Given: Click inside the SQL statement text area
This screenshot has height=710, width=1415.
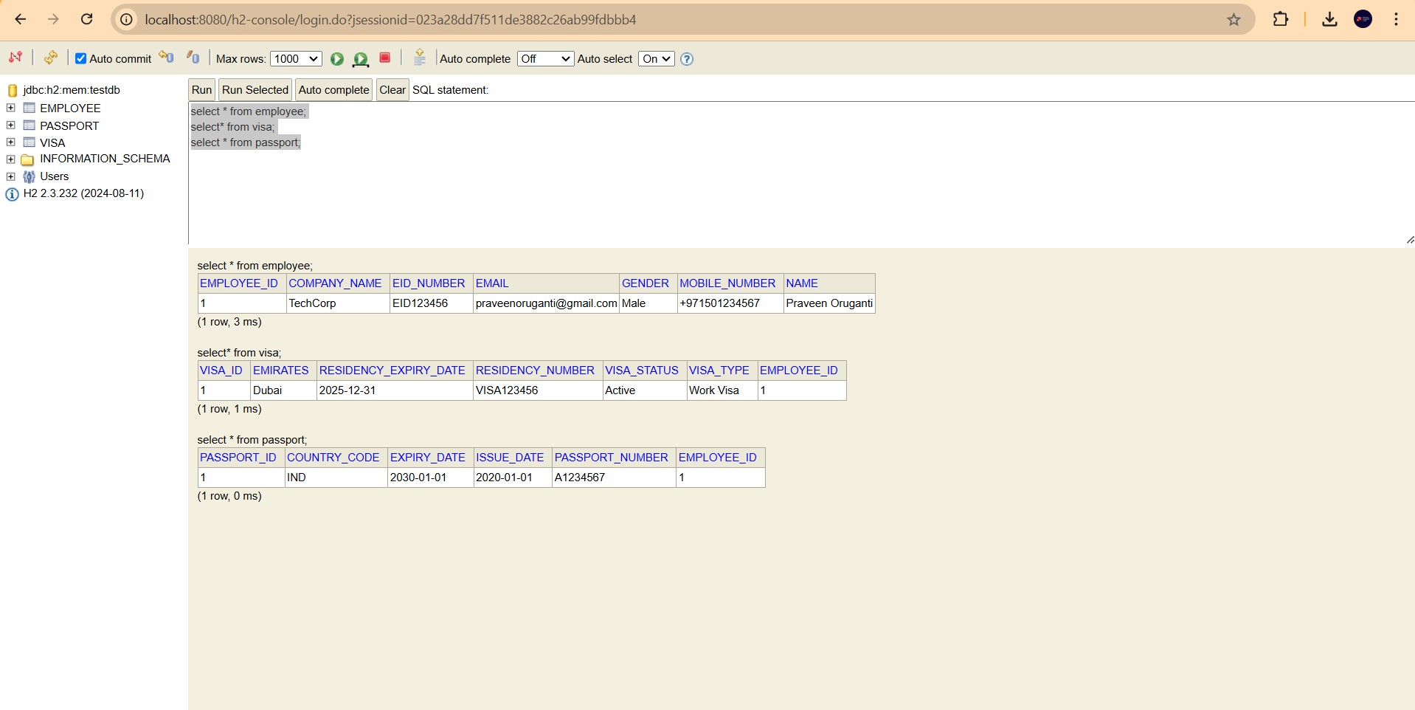Looking at the screenshot, I should (x=801, y=173).
